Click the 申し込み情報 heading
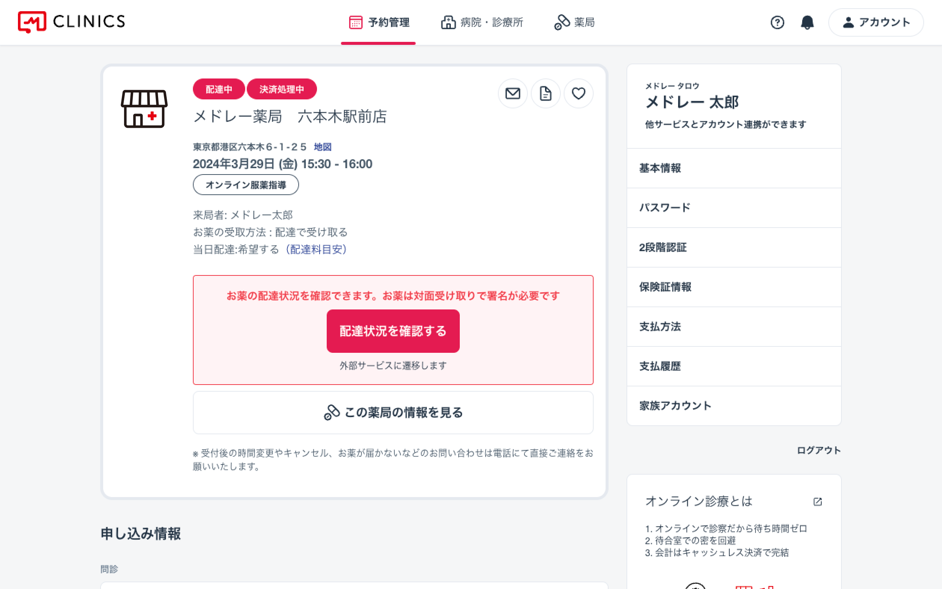 [x=141, y=534]
